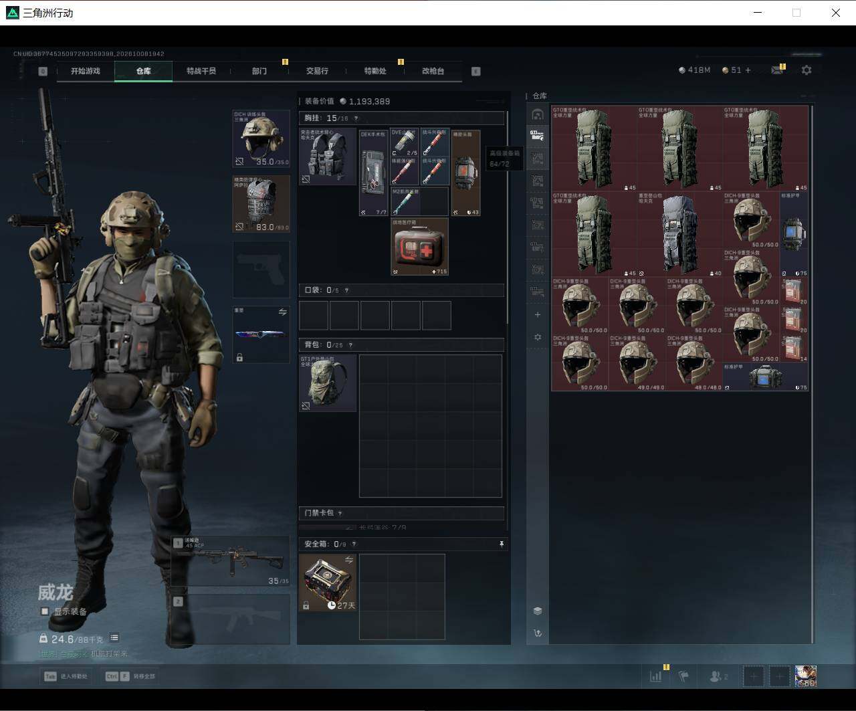Click the empty pistol slot
The width and height of the screenshot is (856, 711).
pos(261,270)
